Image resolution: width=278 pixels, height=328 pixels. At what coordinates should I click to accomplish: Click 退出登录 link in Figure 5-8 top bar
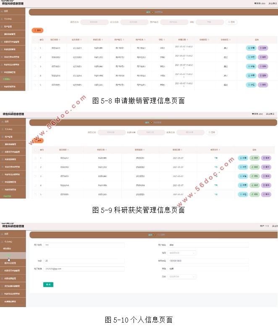tap(273, 3)
